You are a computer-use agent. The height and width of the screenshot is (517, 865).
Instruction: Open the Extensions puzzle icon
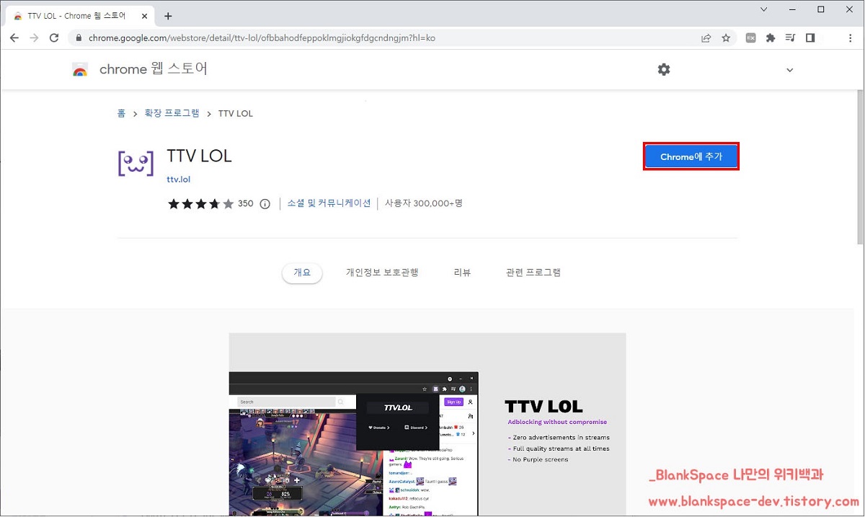(771, 37)
